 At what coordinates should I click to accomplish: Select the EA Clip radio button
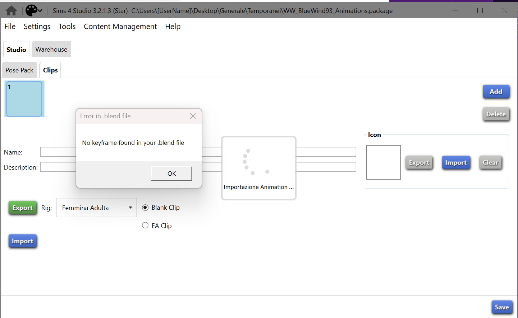pyautogui.click(x=145, y=225)
